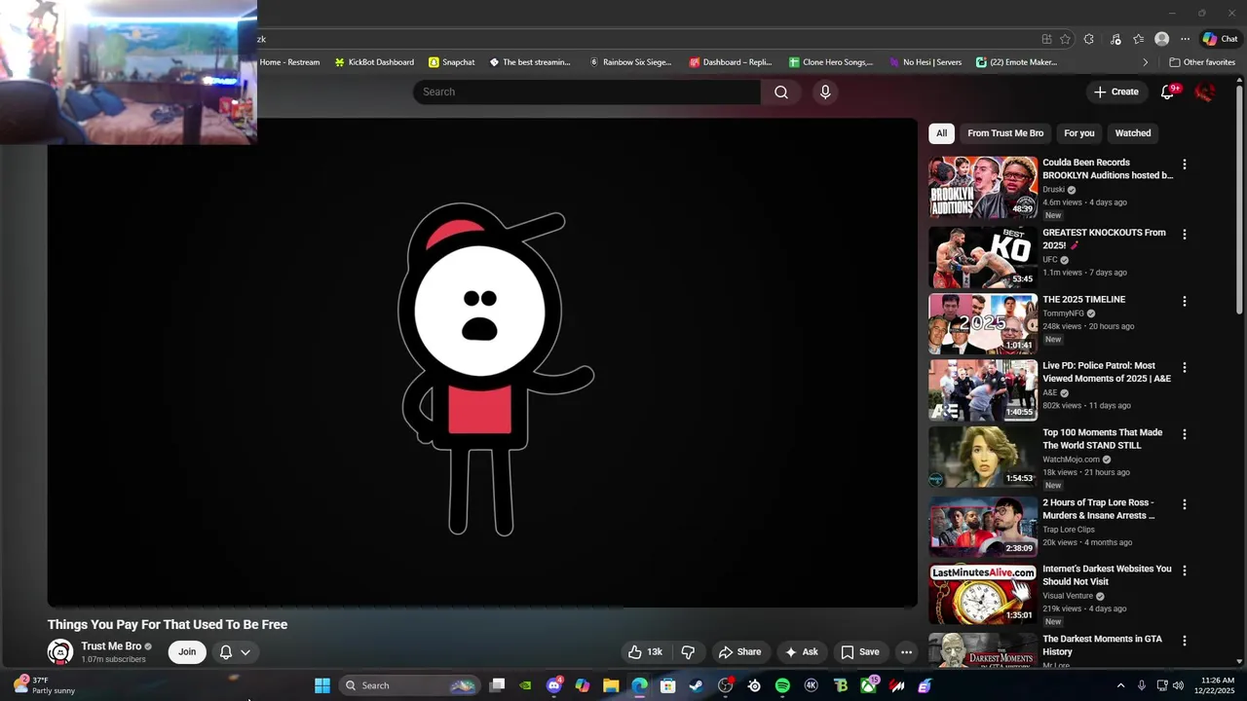The height and width of the screenshot is (701, 1247).
Task: Open options for Top 100 Moments video
Action: (x=1185, y=434)
